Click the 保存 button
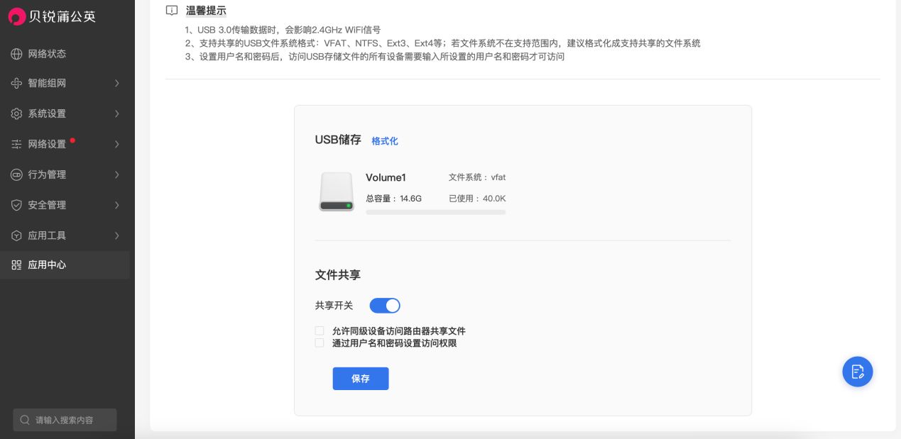 click(361, 379)
